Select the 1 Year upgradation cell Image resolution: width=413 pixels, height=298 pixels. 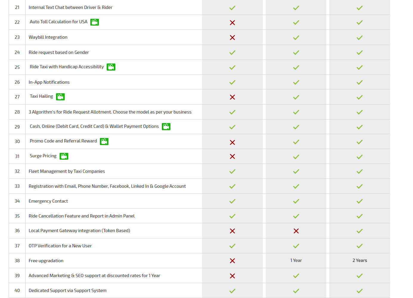click(296, 260)
